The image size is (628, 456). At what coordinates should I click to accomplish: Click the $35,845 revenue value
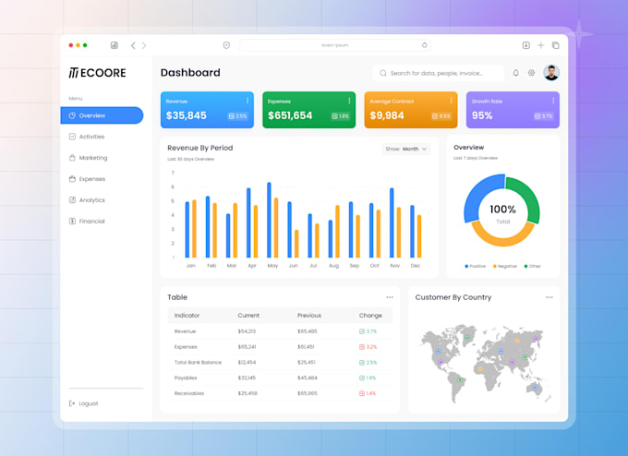point(187,115)
